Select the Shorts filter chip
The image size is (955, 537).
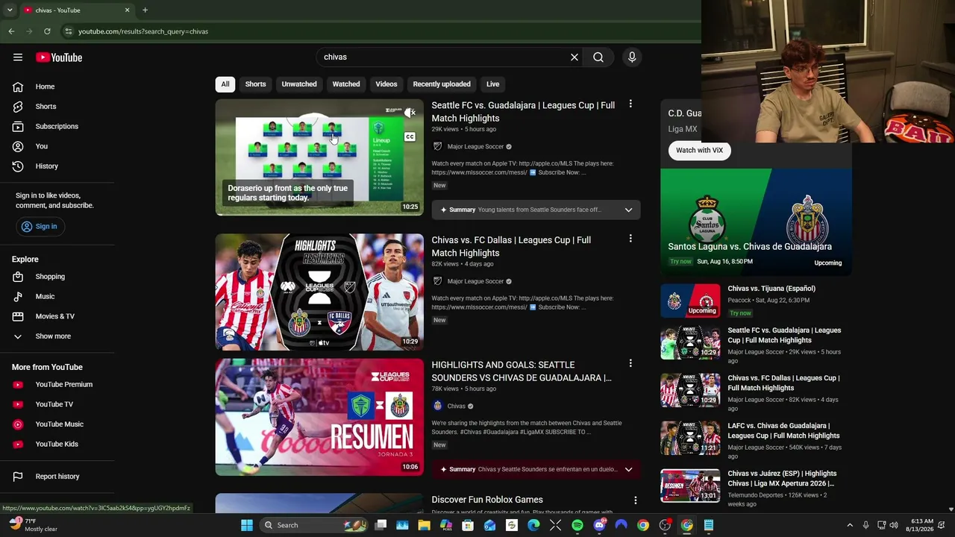coord(255,84)
